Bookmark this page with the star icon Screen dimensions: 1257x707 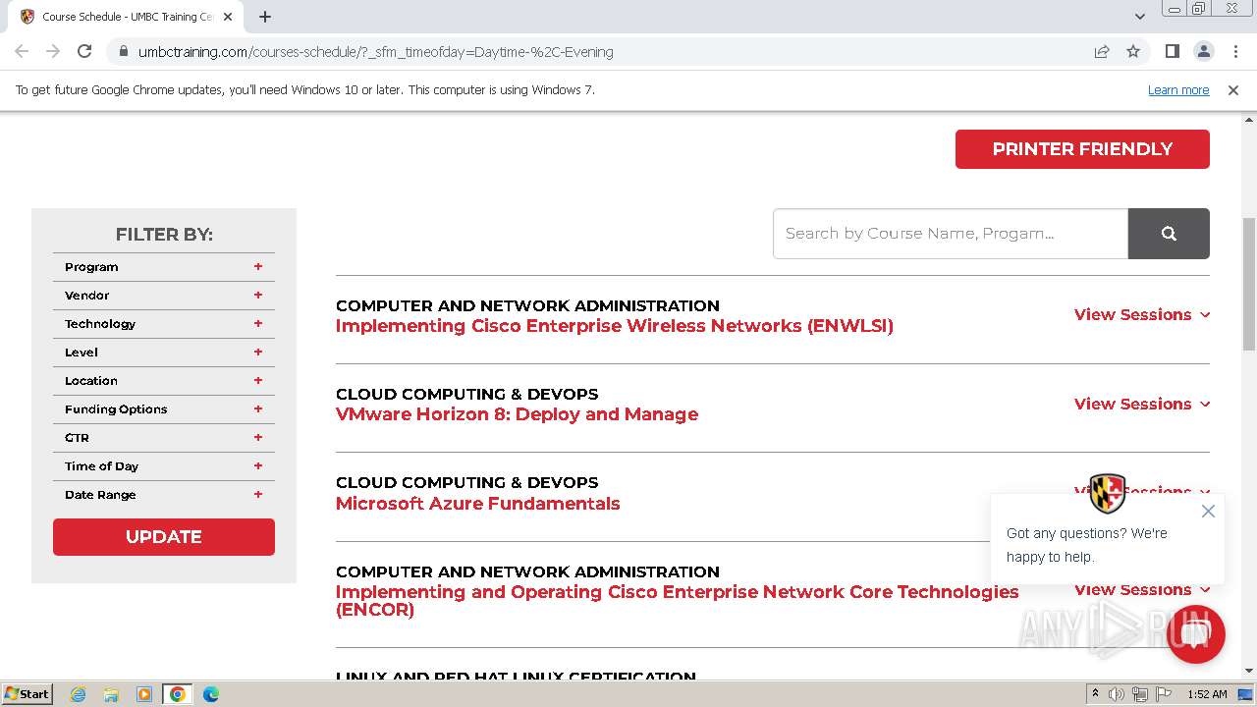point(1133,51)
